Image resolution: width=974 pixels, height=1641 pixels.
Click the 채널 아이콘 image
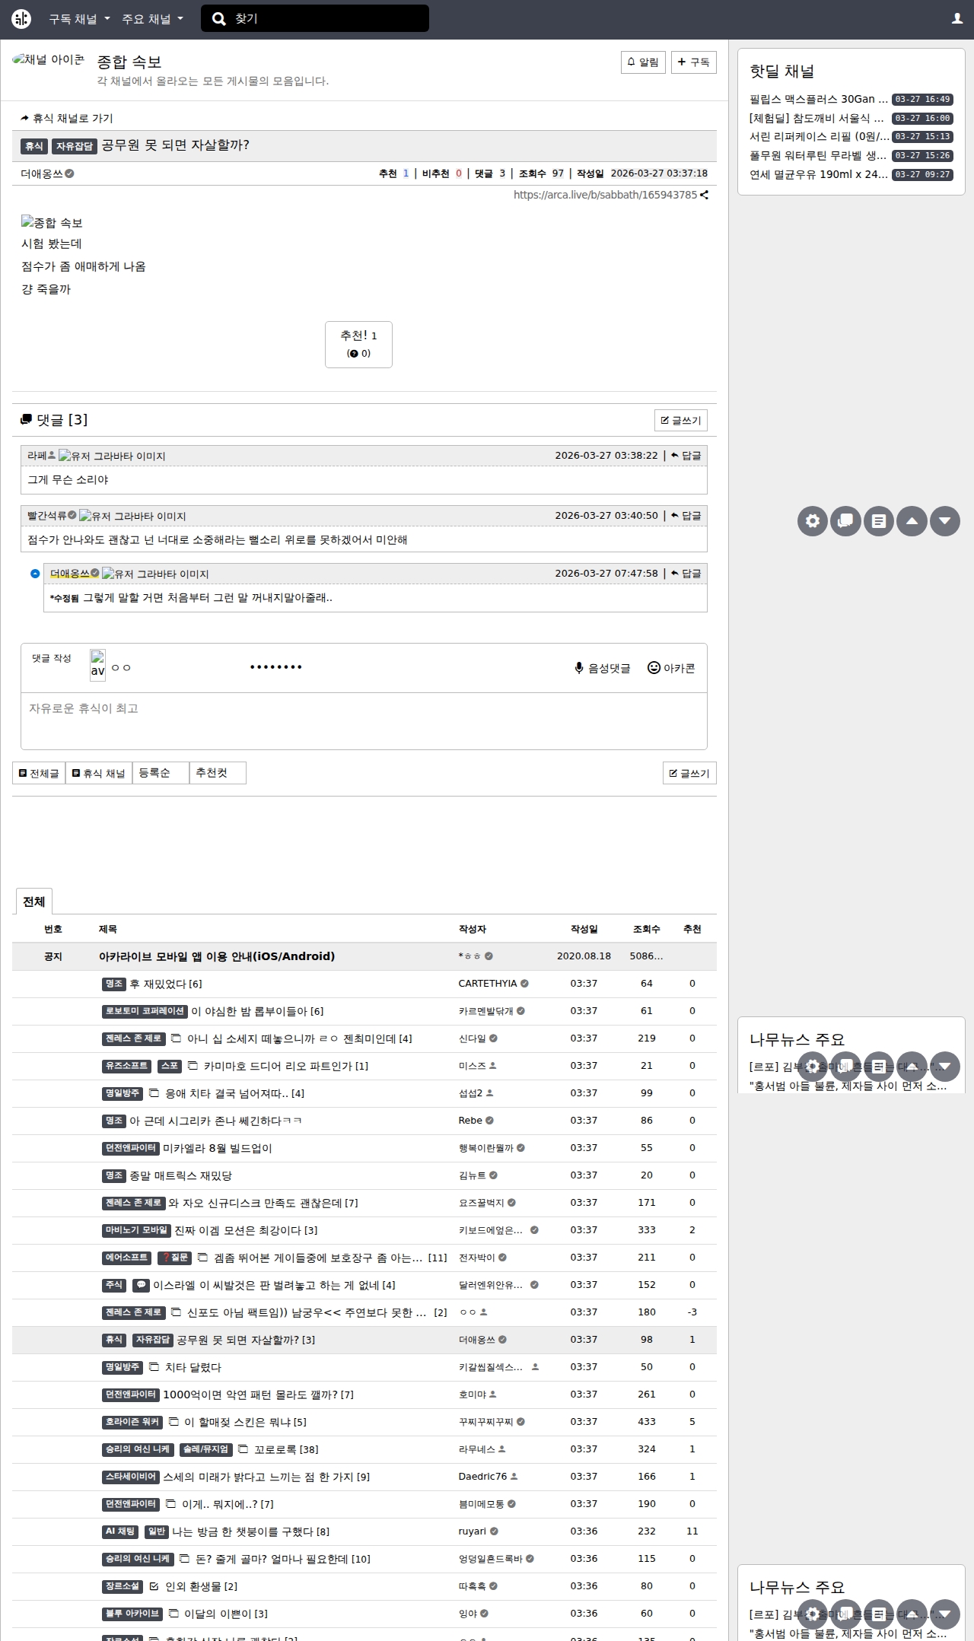(x=49, y=60)
